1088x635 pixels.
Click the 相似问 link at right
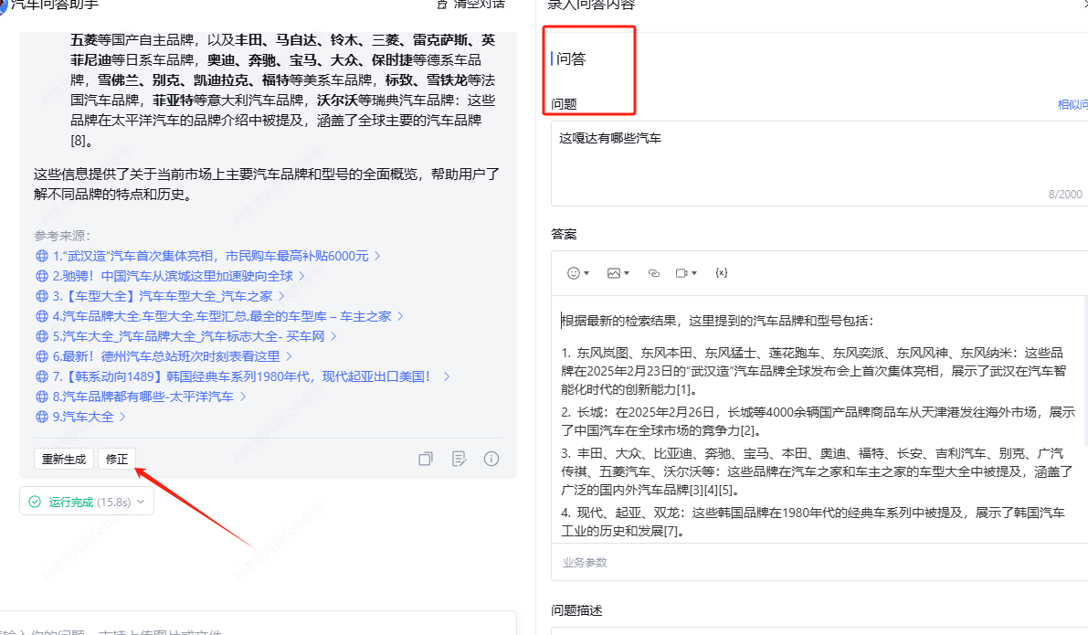click(x=1072, y=104)
